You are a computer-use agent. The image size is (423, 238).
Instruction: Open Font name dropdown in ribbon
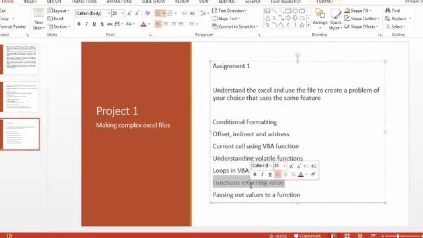[109, 13]
